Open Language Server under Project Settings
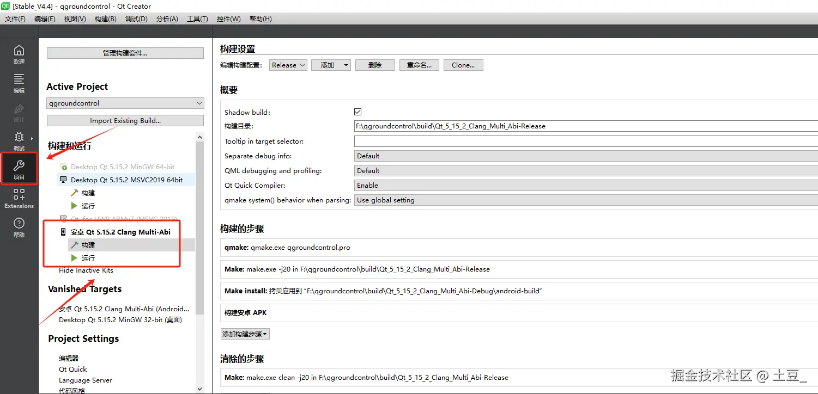Screen dimensions: 818x394 tap(86, 380)
